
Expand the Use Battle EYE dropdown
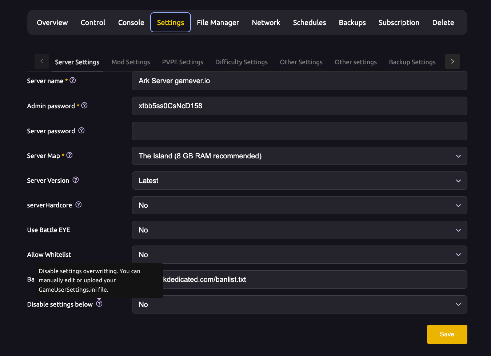[299, 230]
